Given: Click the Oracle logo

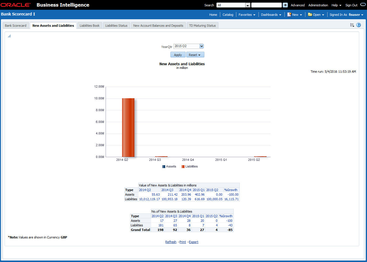Looking at the screenshot, I should click(16, 5).
